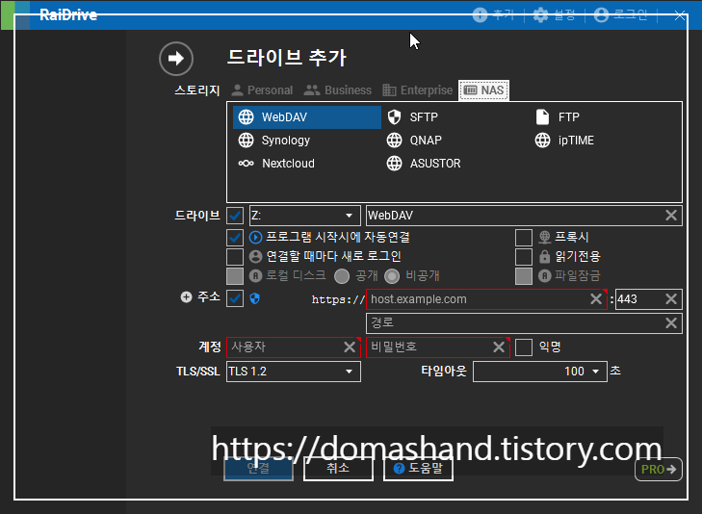Close the RaiDrive window

click(x=680, y=15)
